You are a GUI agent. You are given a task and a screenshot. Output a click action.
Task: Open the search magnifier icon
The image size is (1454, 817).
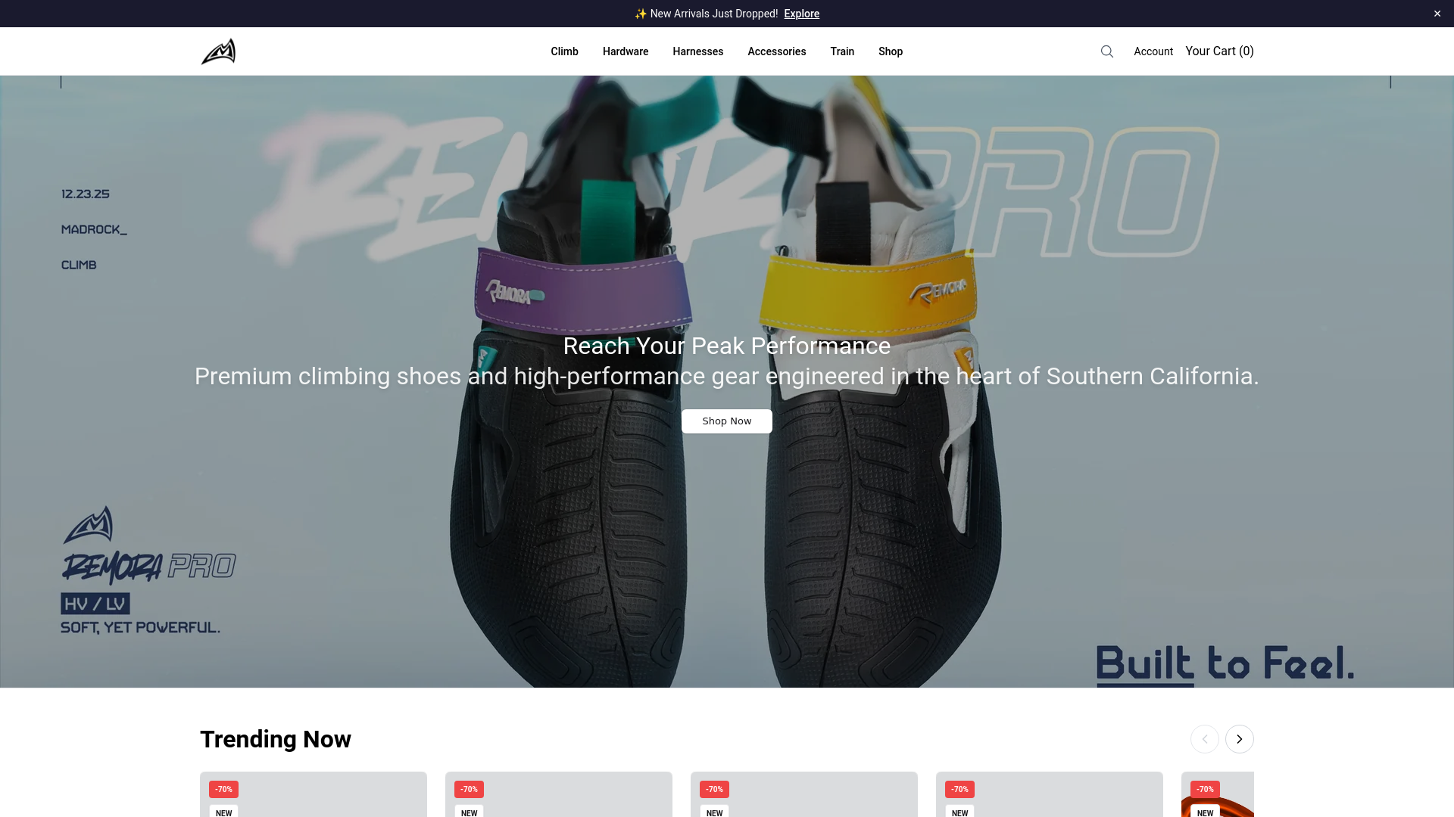point(1107,51)
